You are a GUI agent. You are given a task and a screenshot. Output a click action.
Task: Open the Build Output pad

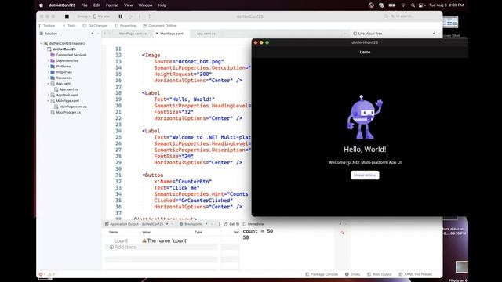[380, 274]
